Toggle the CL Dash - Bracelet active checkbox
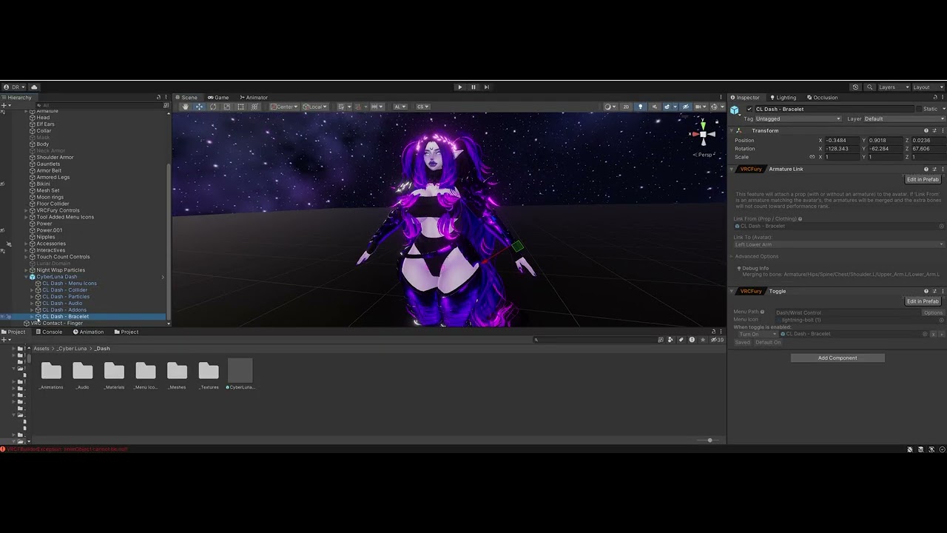947x533 pixels. coord(749,109)
